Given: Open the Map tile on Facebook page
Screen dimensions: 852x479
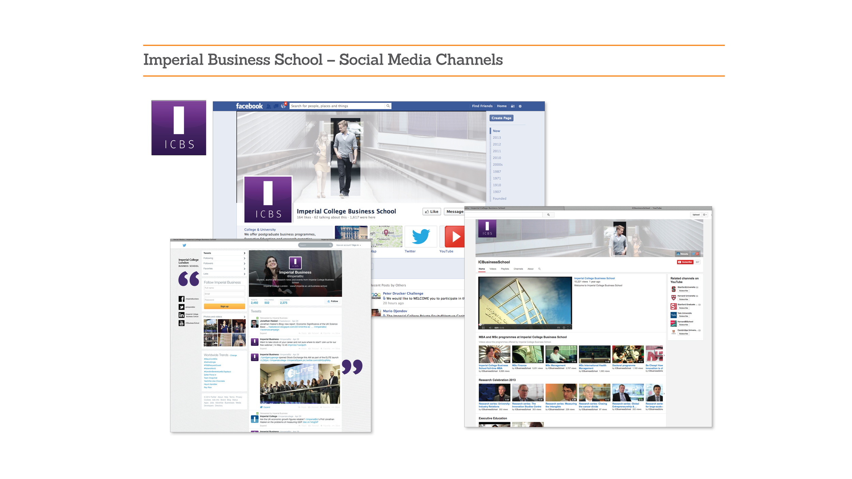Looking at the screenshot, I should 386,236.
